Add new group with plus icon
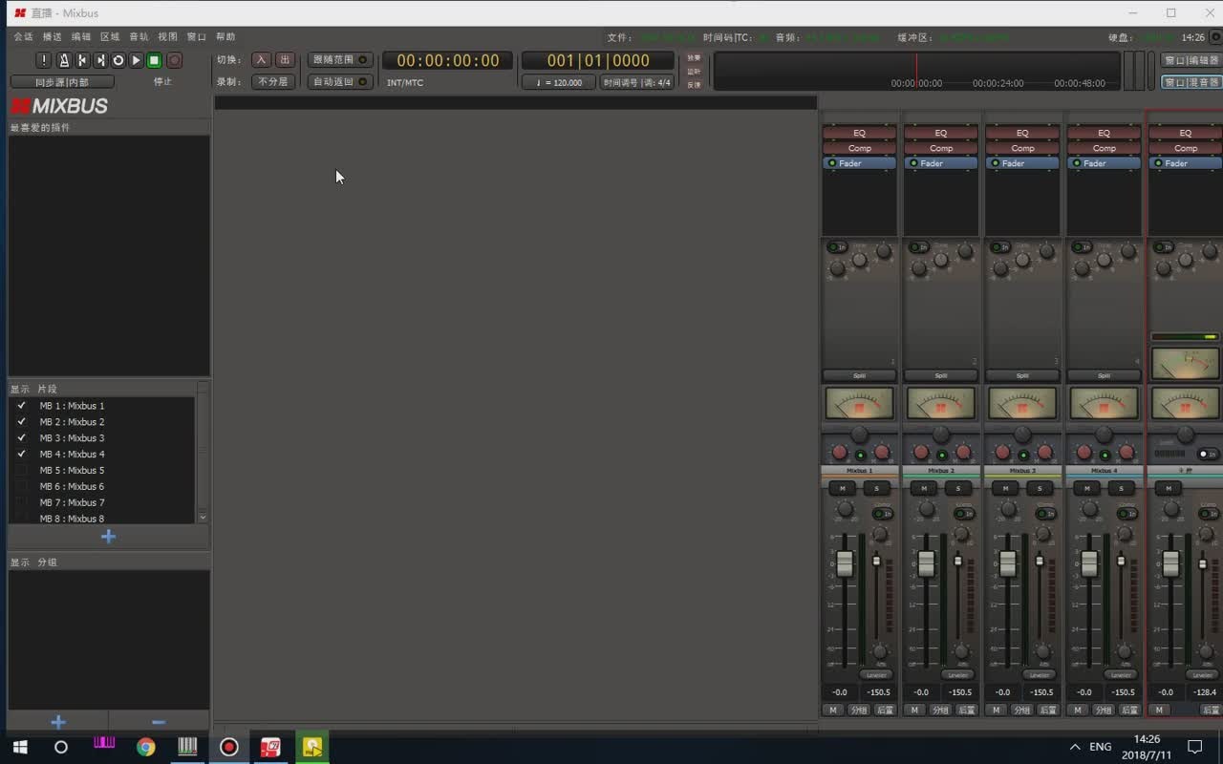The image size is (1223, 764). tap(57, 722)
